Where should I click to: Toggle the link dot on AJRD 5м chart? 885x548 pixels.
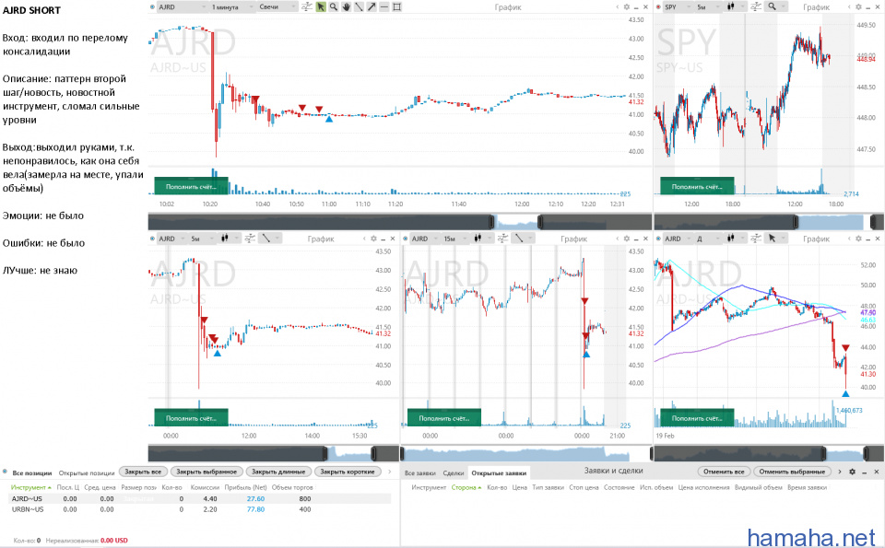(152, 239)
